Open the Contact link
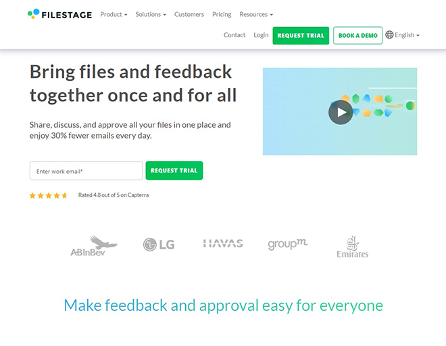This screenshot has height=346, width=446. click(234, 35)
